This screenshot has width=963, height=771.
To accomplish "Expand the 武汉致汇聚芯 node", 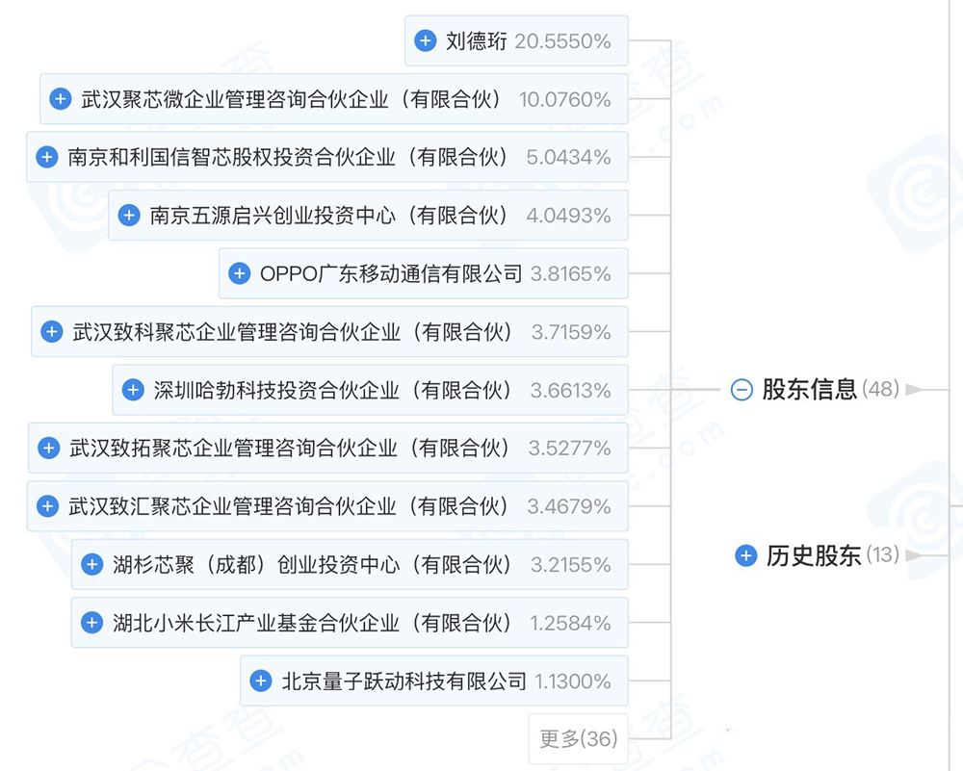I will coord(48,505).
